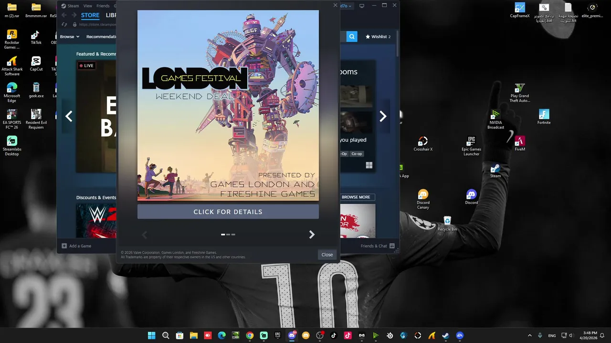Show hidden system tray icons chevron
The height and width of the screenshot is (343, 611).
[x=529, y=335]
